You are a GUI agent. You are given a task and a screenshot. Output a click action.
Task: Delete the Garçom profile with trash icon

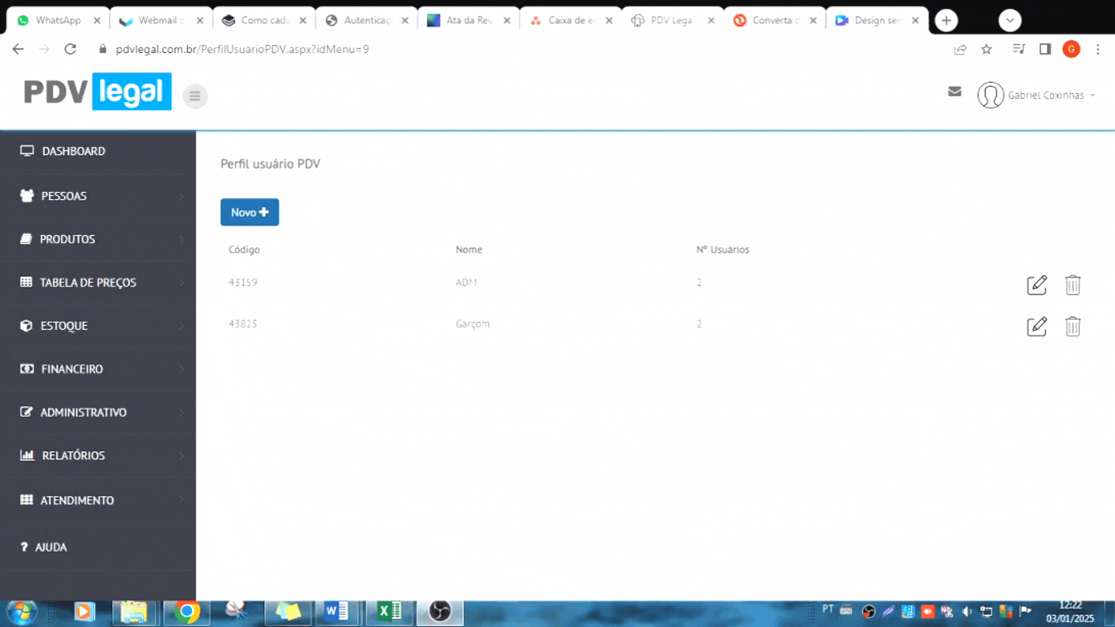(1073, 326)
